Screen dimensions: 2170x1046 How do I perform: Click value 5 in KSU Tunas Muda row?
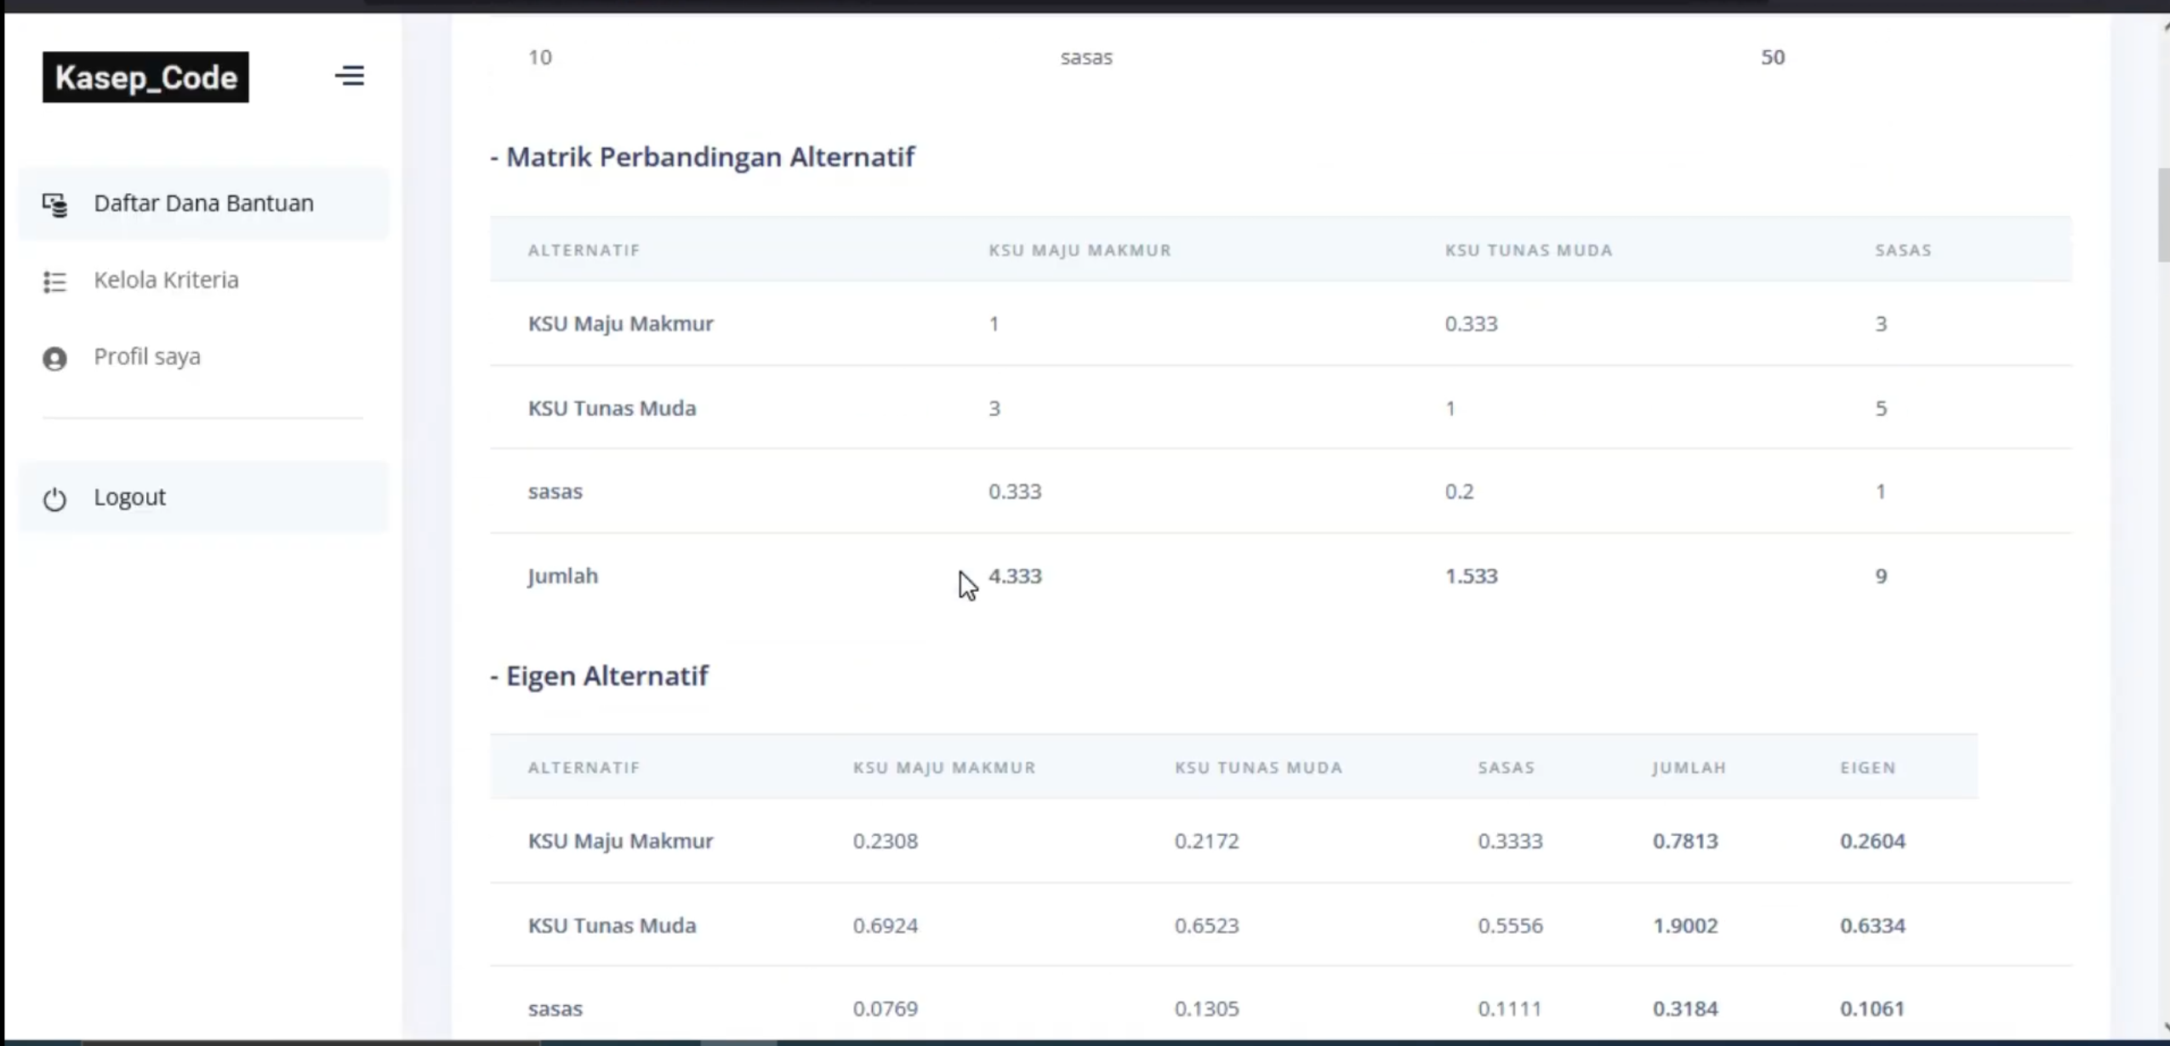(1881, 408)
